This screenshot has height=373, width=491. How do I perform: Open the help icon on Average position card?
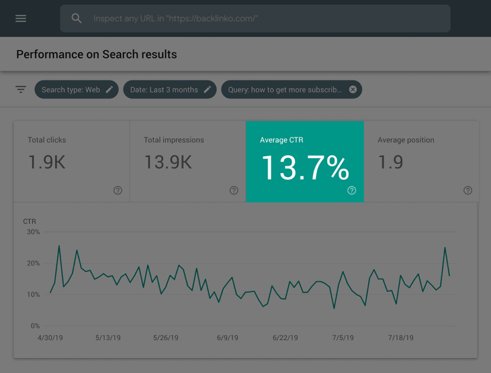tap(467, 191)
